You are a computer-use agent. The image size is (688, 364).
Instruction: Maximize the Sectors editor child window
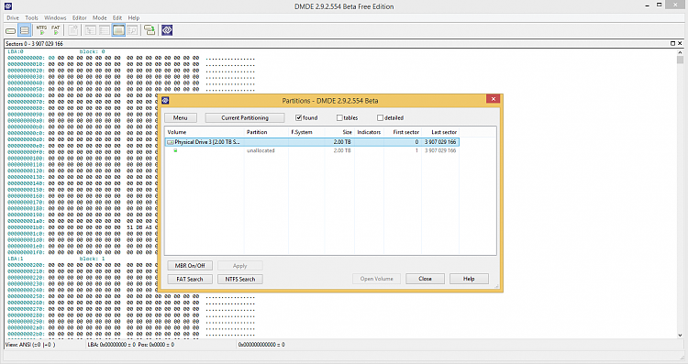pos(673,43)
